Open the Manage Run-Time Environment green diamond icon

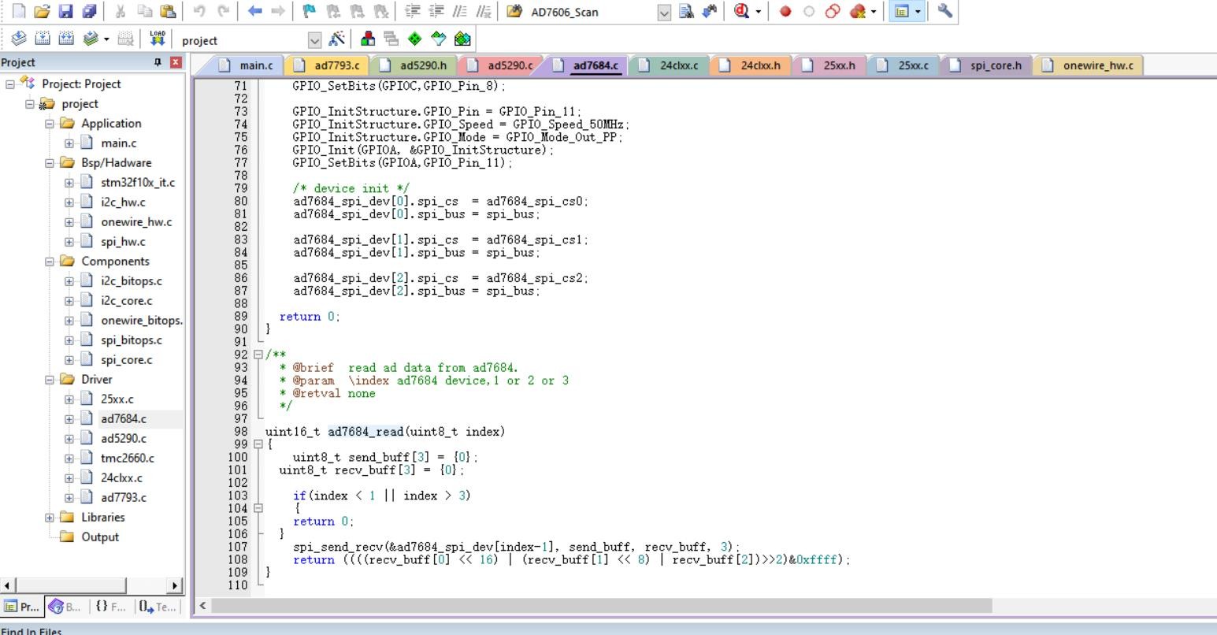(x=415, y=39)
